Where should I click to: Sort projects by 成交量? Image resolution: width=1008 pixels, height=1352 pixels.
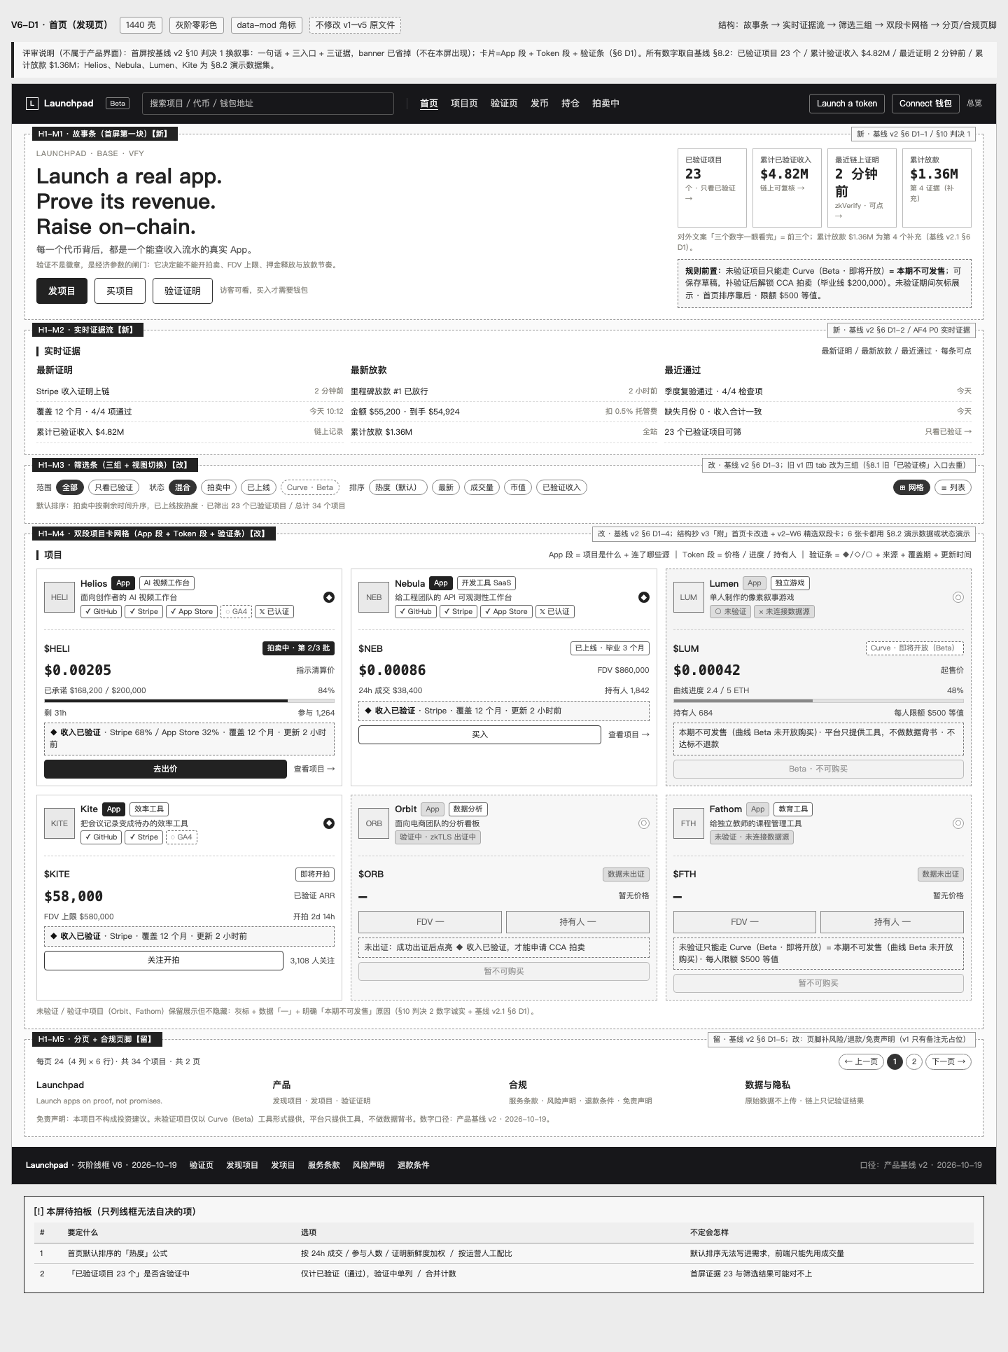[x=482, y=487]
